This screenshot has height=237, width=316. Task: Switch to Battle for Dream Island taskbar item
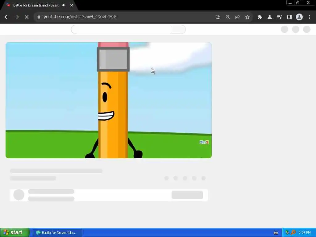[57, 233]
